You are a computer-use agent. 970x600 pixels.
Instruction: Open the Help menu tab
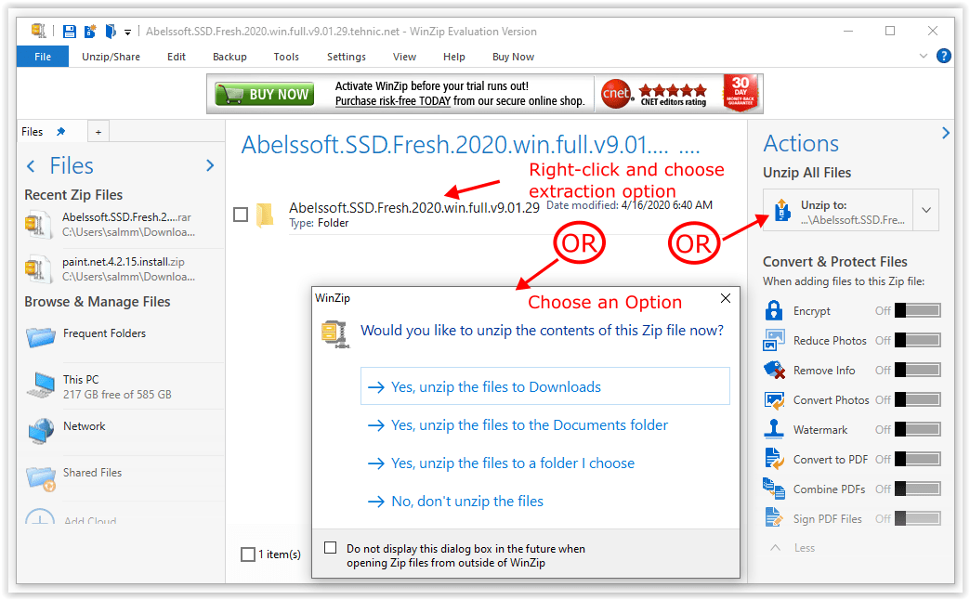[x=454, y=57]
